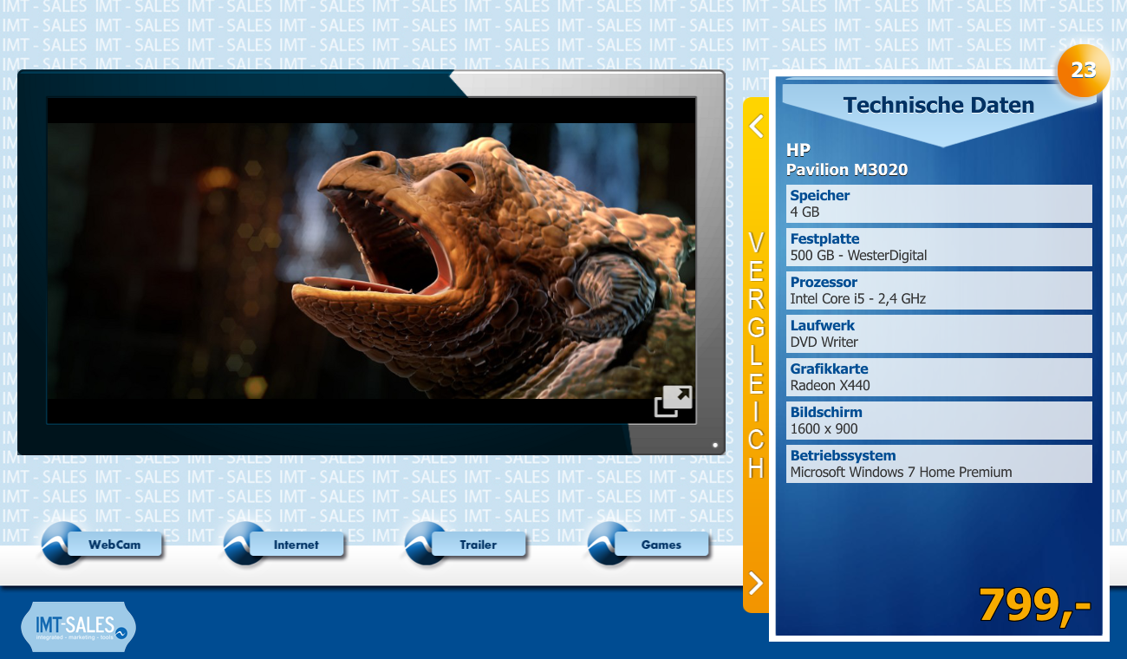Click the Technische Daten header

click(x=939, y=106)
